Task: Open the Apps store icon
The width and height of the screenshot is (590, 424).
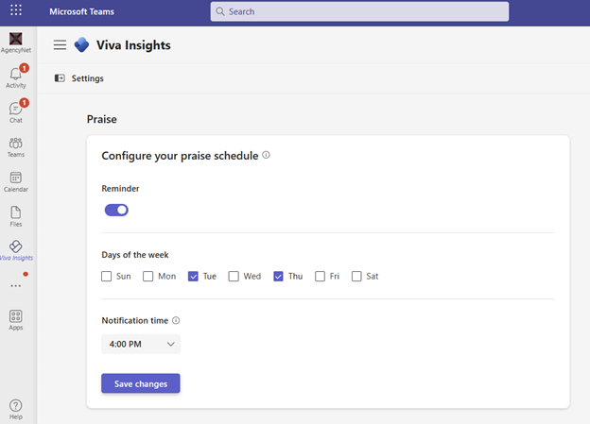Action: click(x=15, y=318)
